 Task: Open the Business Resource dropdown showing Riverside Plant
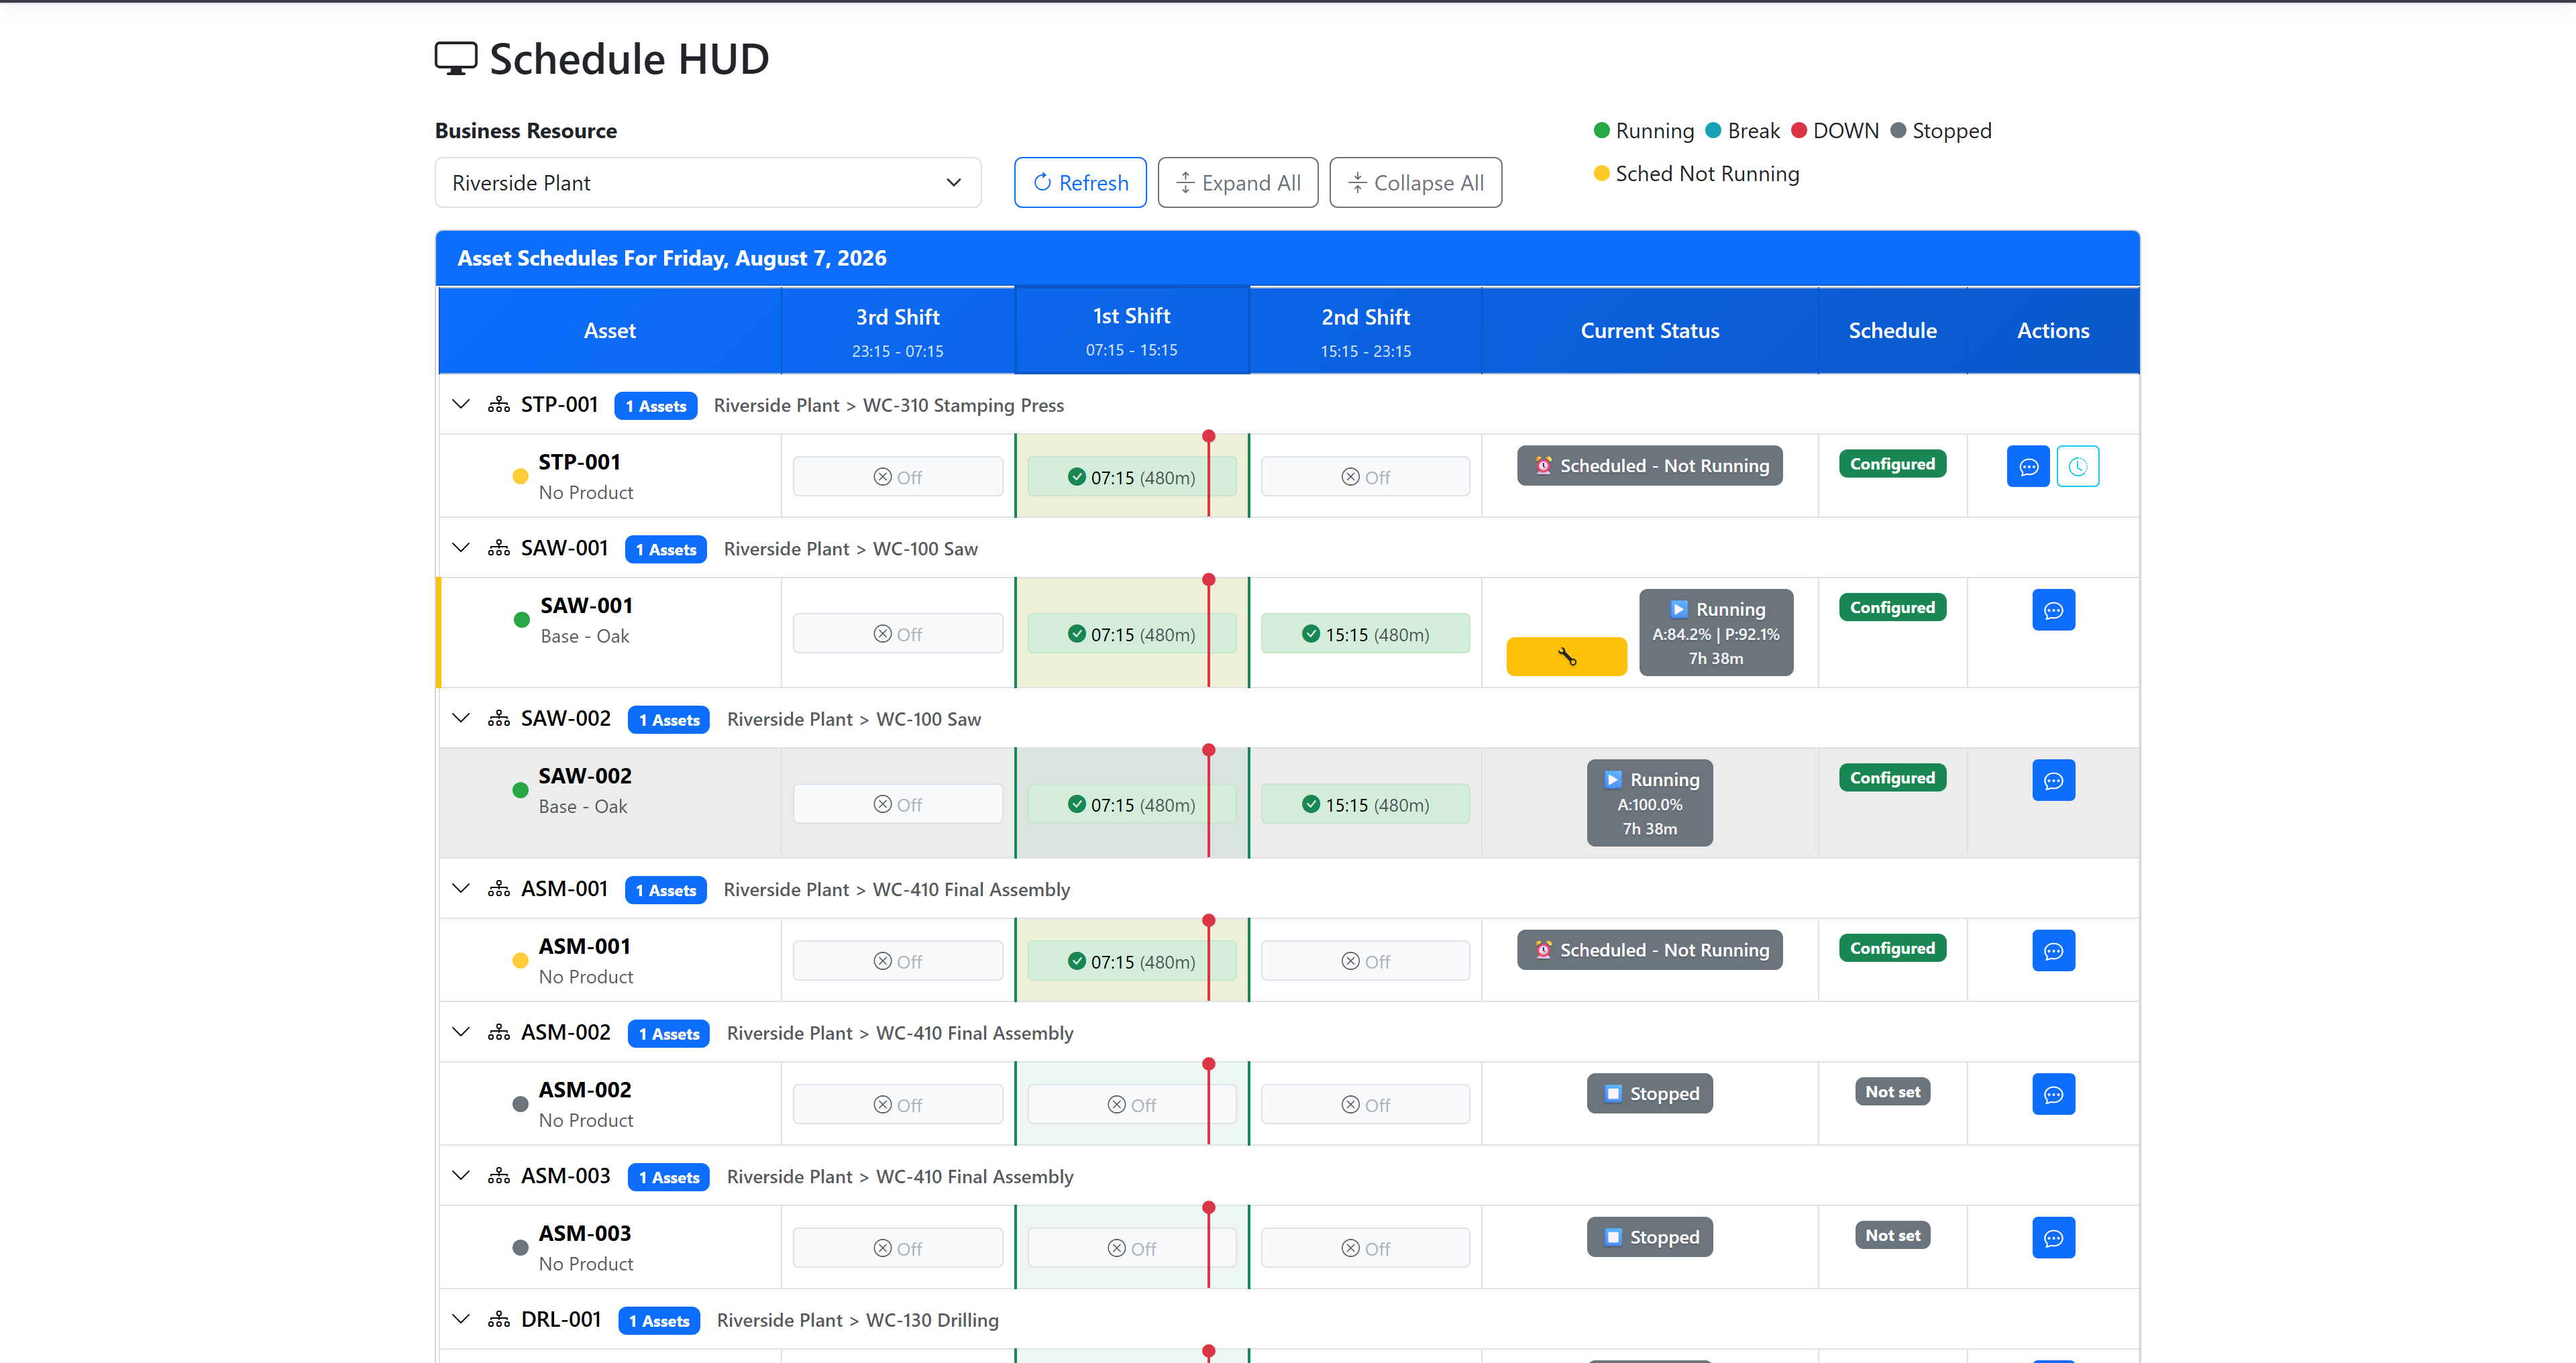pyautogui.click(x=707, y=183)
